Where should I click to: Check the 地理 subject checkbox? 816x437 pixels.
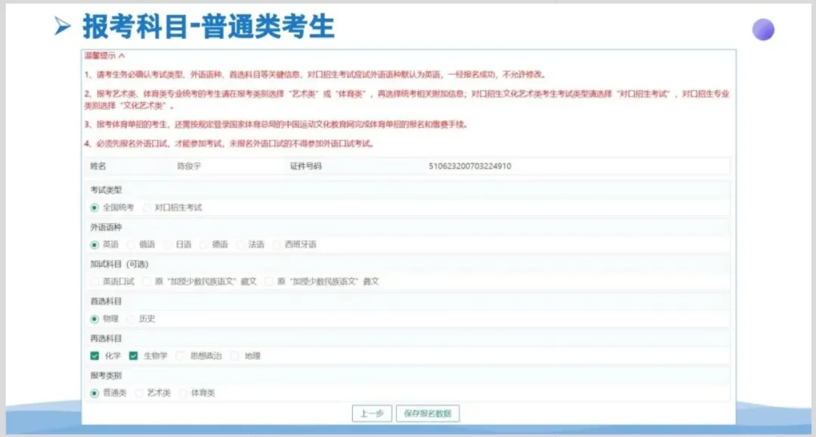pos(235,356)
